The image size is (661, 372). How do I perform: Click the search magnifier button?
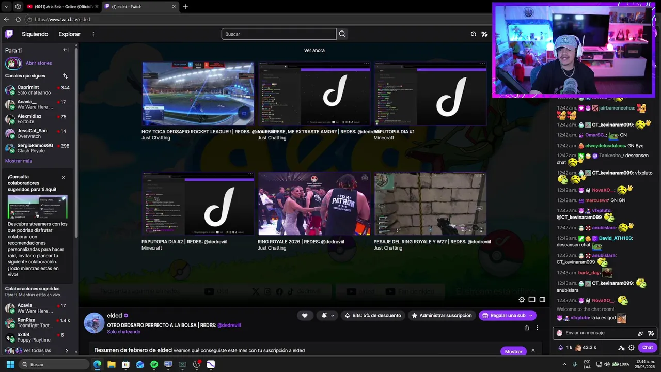[x=342, y=34]
